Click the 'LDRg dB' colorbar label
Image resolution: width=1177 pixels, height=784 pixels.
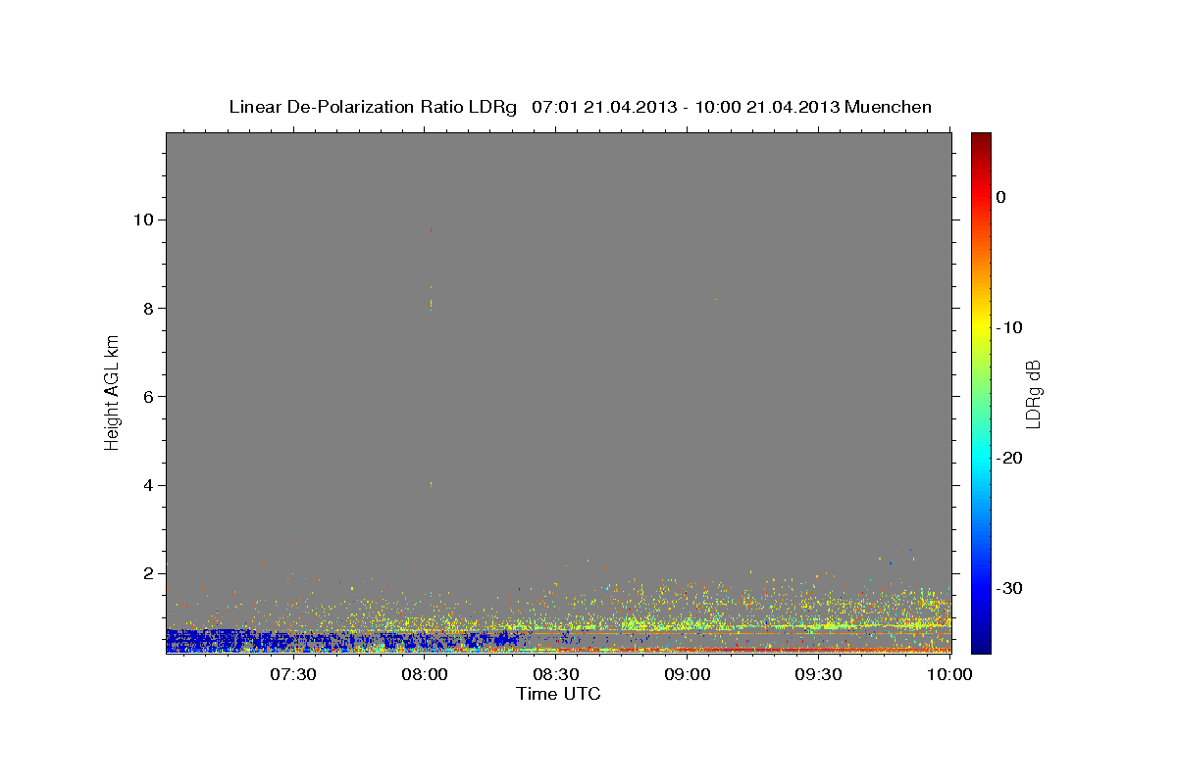pyautogui.click(x=1033, y=394)
